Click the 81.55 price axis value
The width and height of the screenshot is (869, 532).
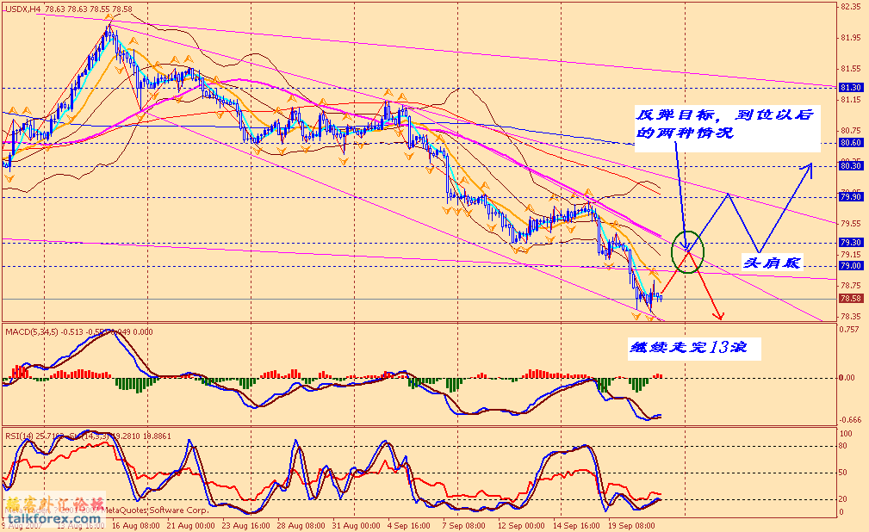click(851, 69)
